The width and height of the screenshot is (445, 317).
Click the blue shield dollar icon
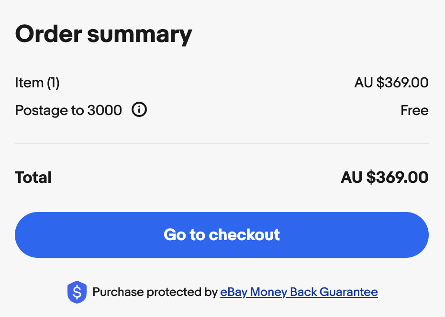pyautogui.click(x=77, y=292)
